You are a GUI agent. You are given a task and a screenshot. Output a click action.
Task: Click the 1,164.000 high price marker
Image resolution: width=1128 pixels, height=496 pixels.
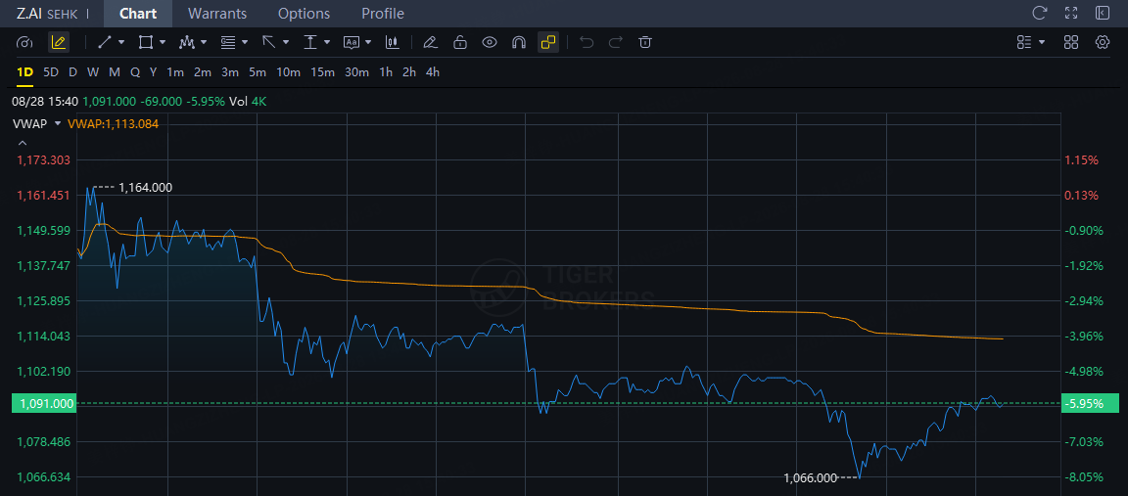pos(145,188)
